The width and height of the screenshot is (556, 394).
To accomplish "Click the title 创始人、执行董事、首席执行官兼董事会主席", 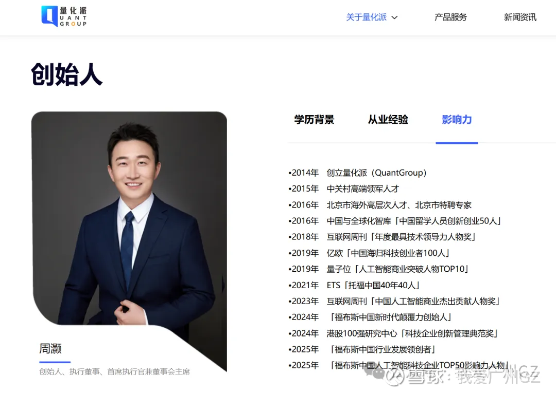I will coord(114,371).
